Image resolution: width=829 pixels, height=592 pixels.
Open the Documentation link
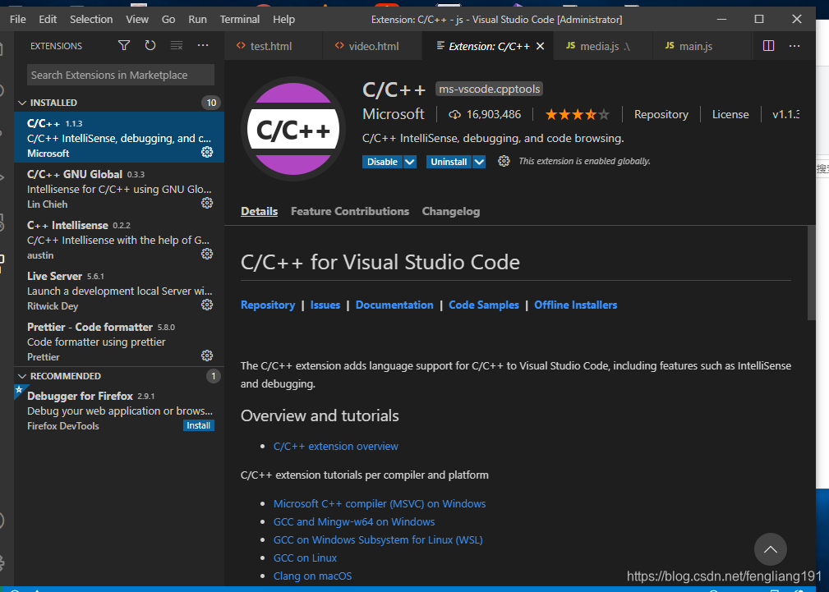pyautogui.click(x=394, y=305)
